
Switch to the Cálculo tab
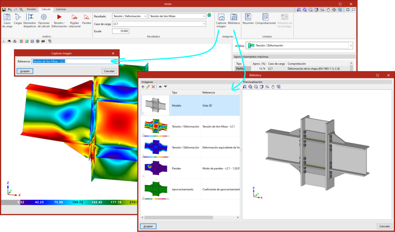(46, 9)
